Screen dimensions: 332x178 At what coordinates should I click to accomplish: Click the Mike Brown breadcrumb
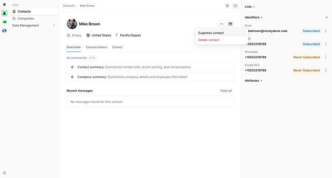click(x=87, y=6)
